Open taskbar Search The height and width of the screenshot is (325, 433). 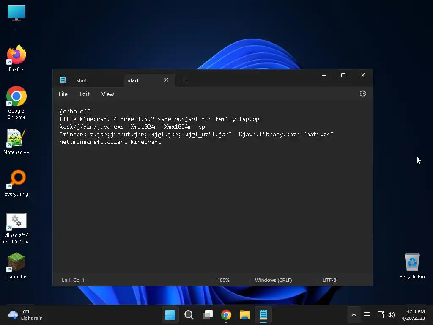pos(189,315)
